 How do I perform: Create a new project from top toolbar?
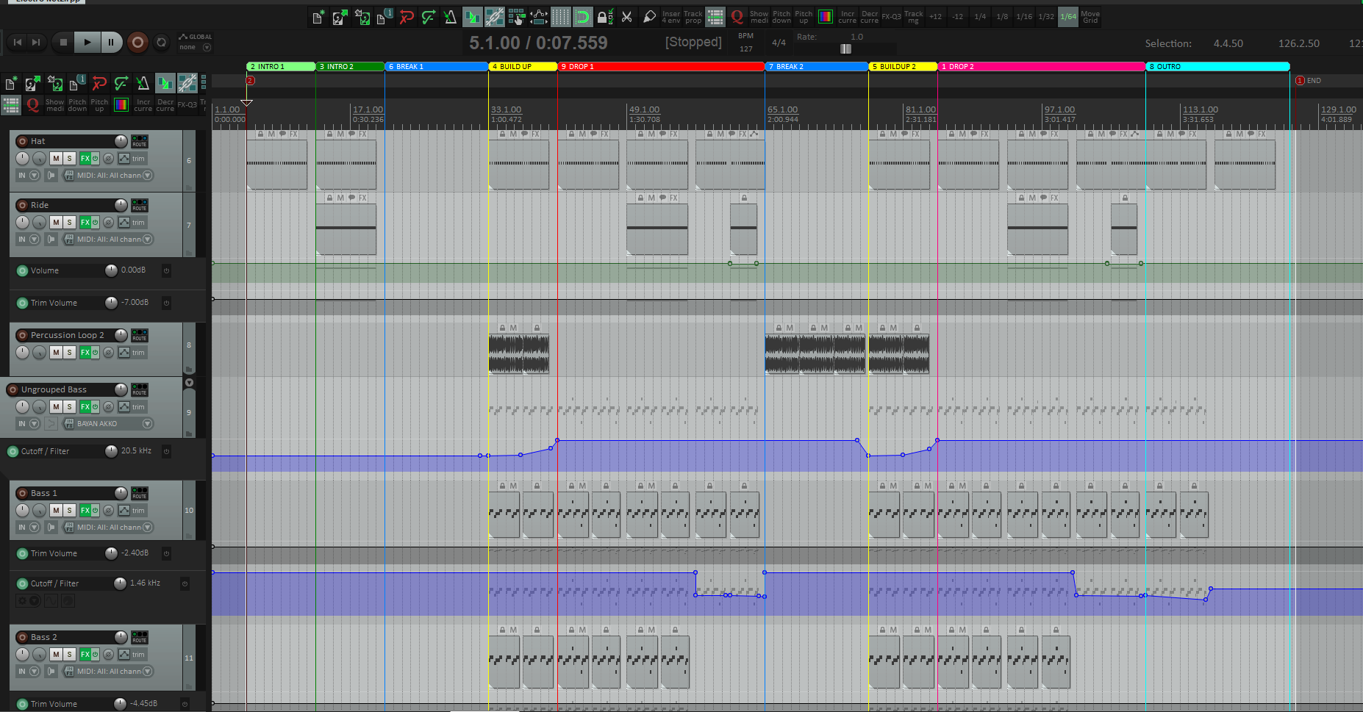click(x=318, y=17)
